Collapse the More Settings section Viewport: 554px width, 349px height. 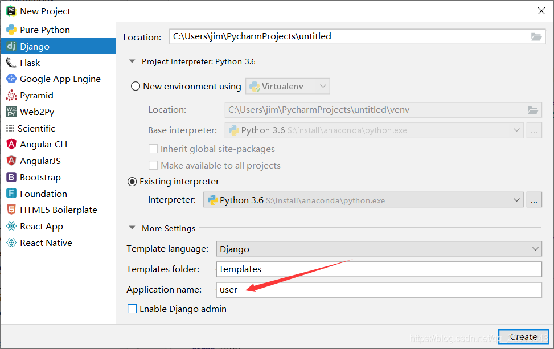tap(132, 228)
